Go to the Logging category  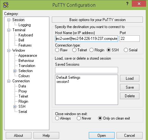[25, 25]
